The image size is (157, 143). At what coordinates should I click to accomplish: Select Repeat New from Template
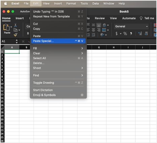[x=58, y=17]
